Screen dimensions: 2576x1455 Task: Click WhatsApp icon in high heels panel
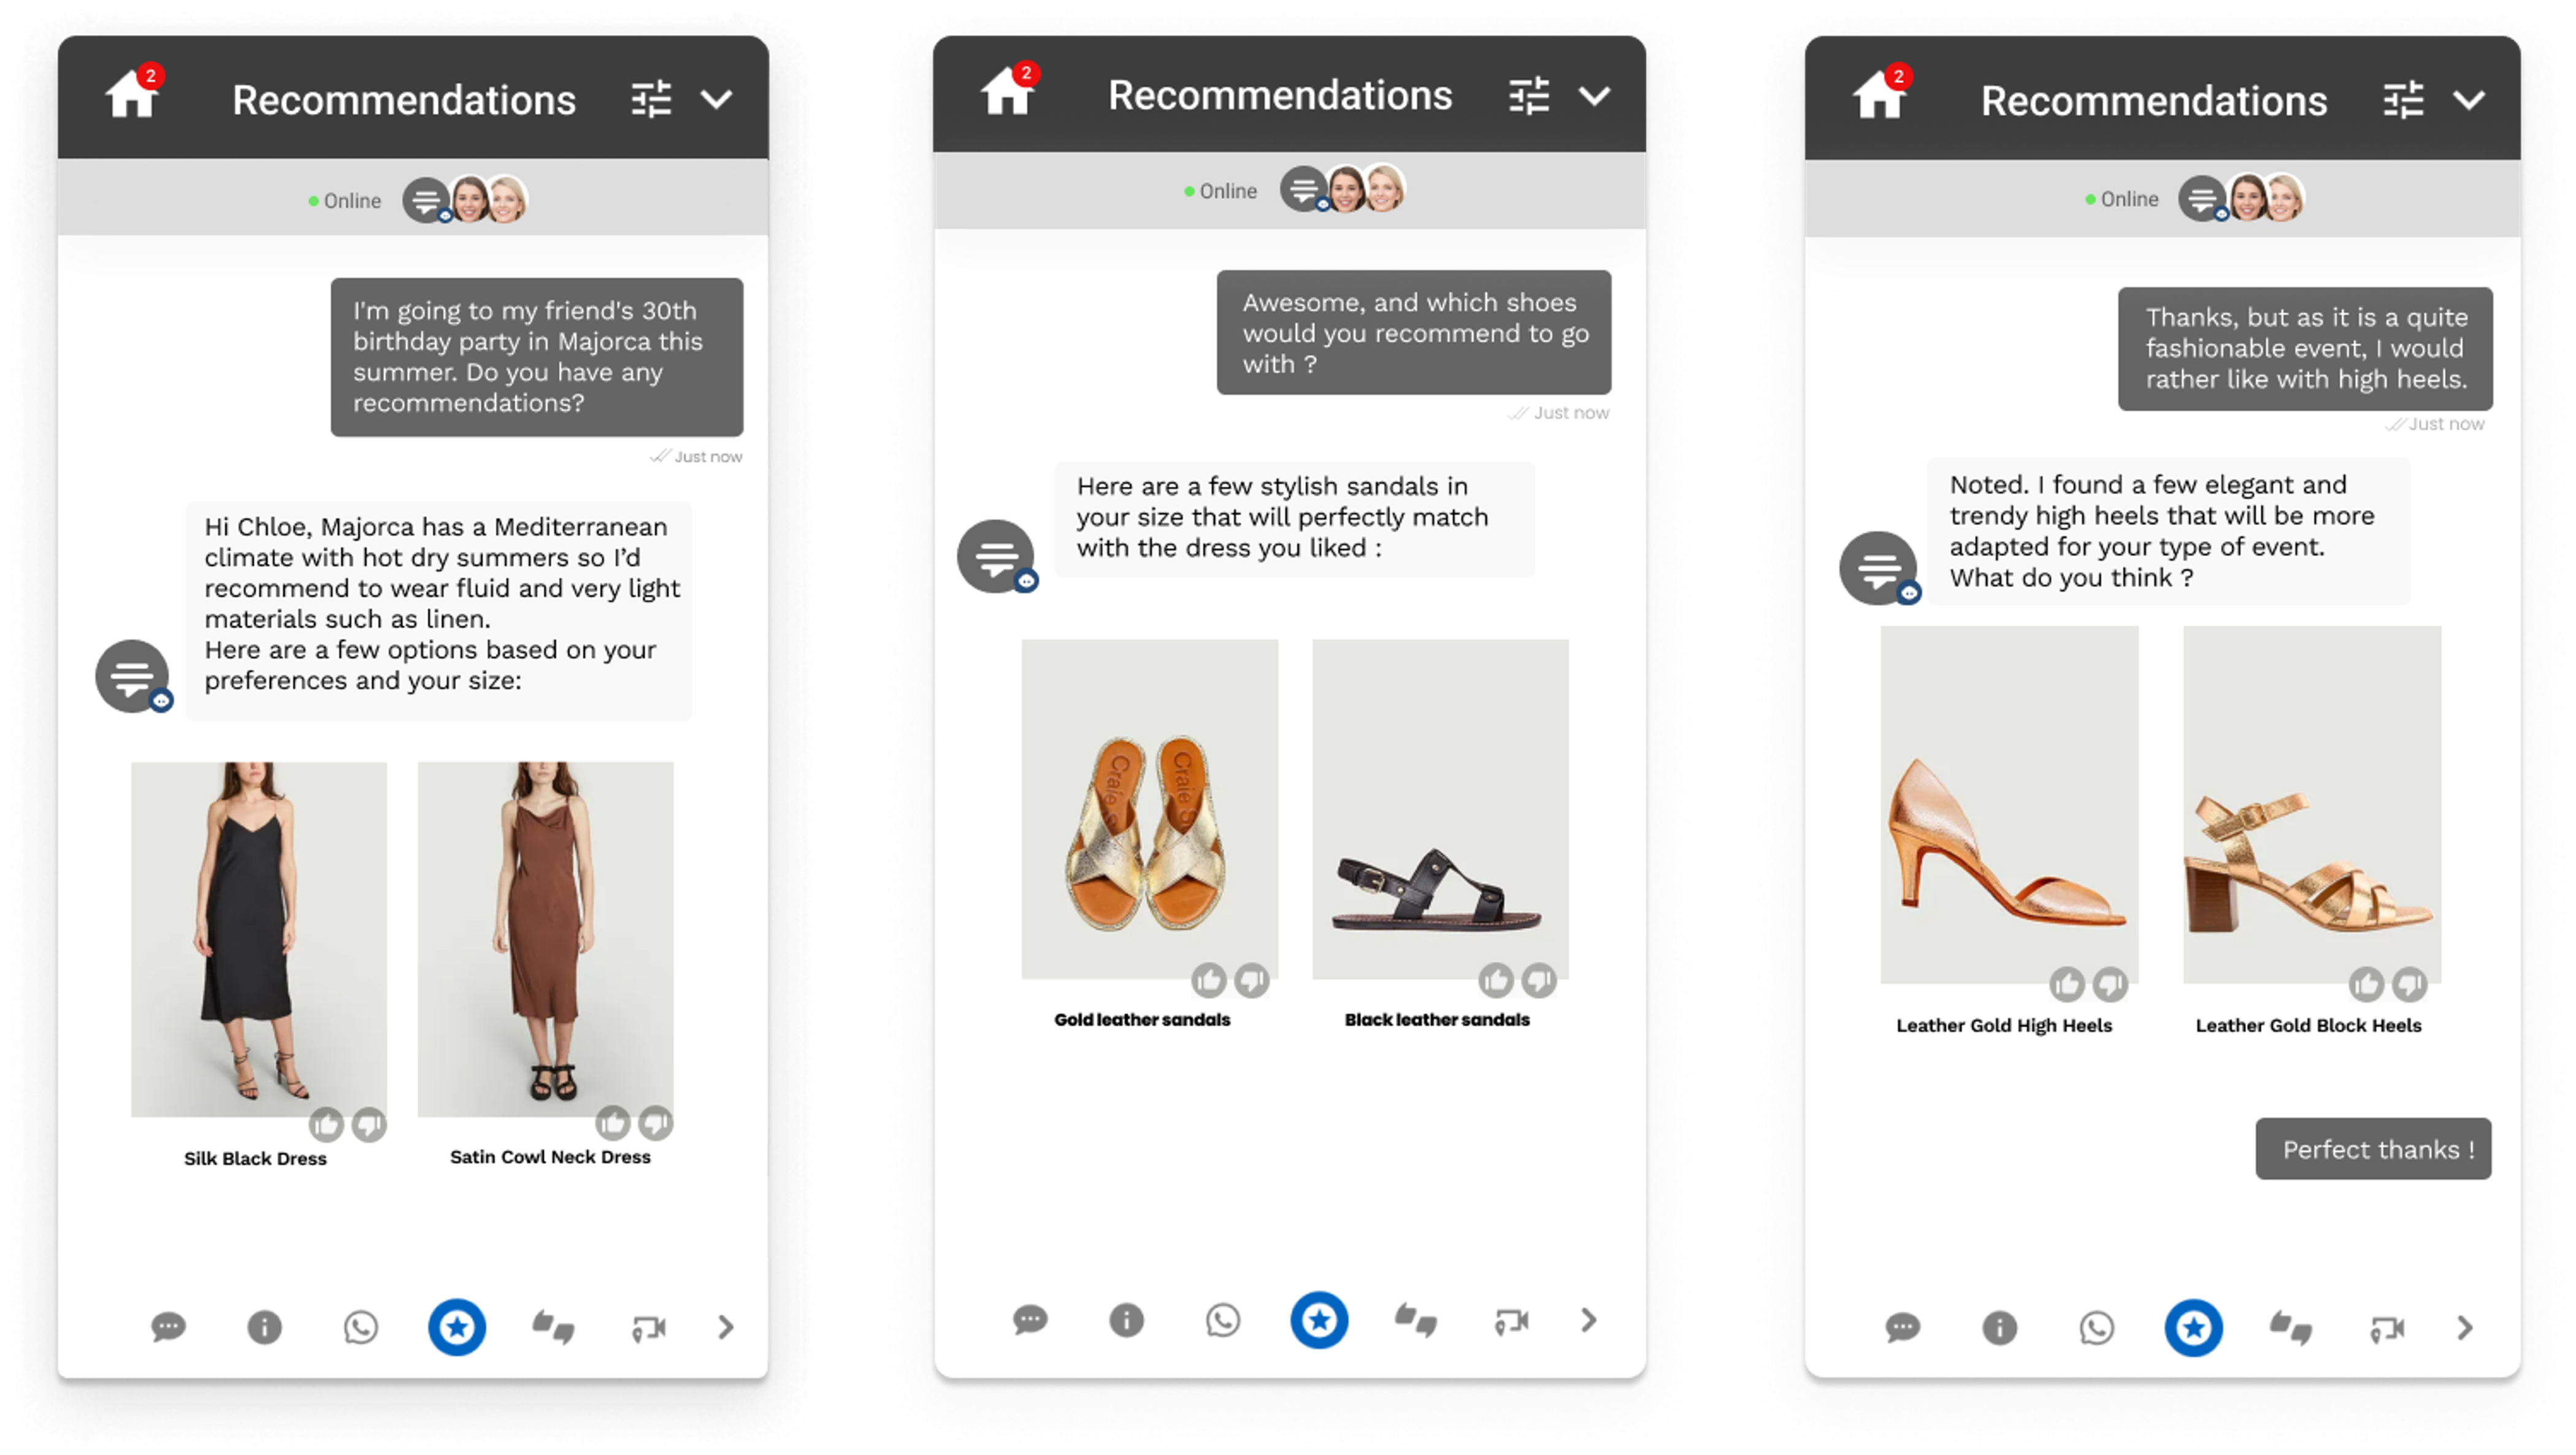tap(2096, 1328)
